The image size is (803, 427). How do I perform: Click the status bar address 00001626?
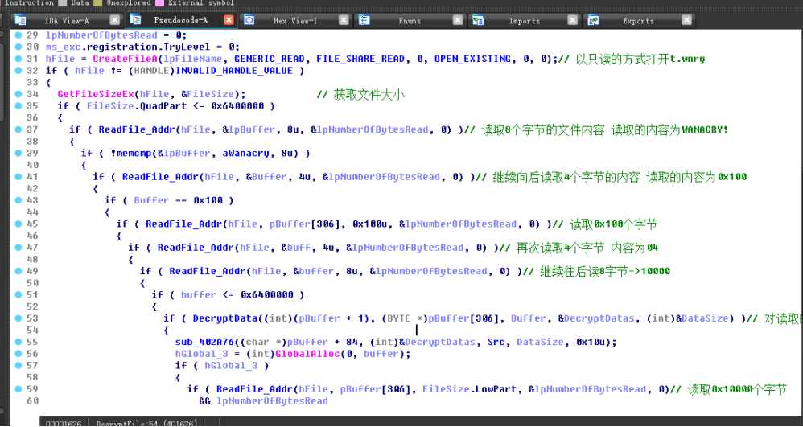pos(63,423)
